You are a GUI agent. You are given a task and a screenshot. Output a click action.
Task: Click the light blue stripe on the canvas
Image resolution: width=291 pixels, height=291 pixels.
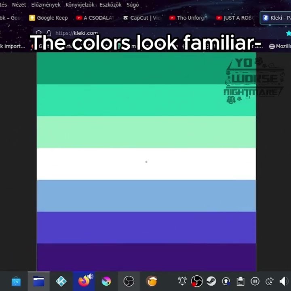[146, 196]
